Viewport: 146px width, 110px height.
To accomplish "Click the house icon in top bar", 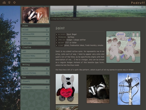I will click(x=4, y=2).
